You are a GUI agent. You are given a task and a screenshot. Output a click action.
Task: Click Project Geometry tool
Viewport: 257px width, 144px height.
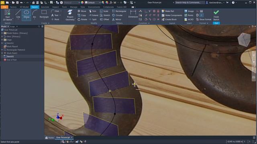70,15
